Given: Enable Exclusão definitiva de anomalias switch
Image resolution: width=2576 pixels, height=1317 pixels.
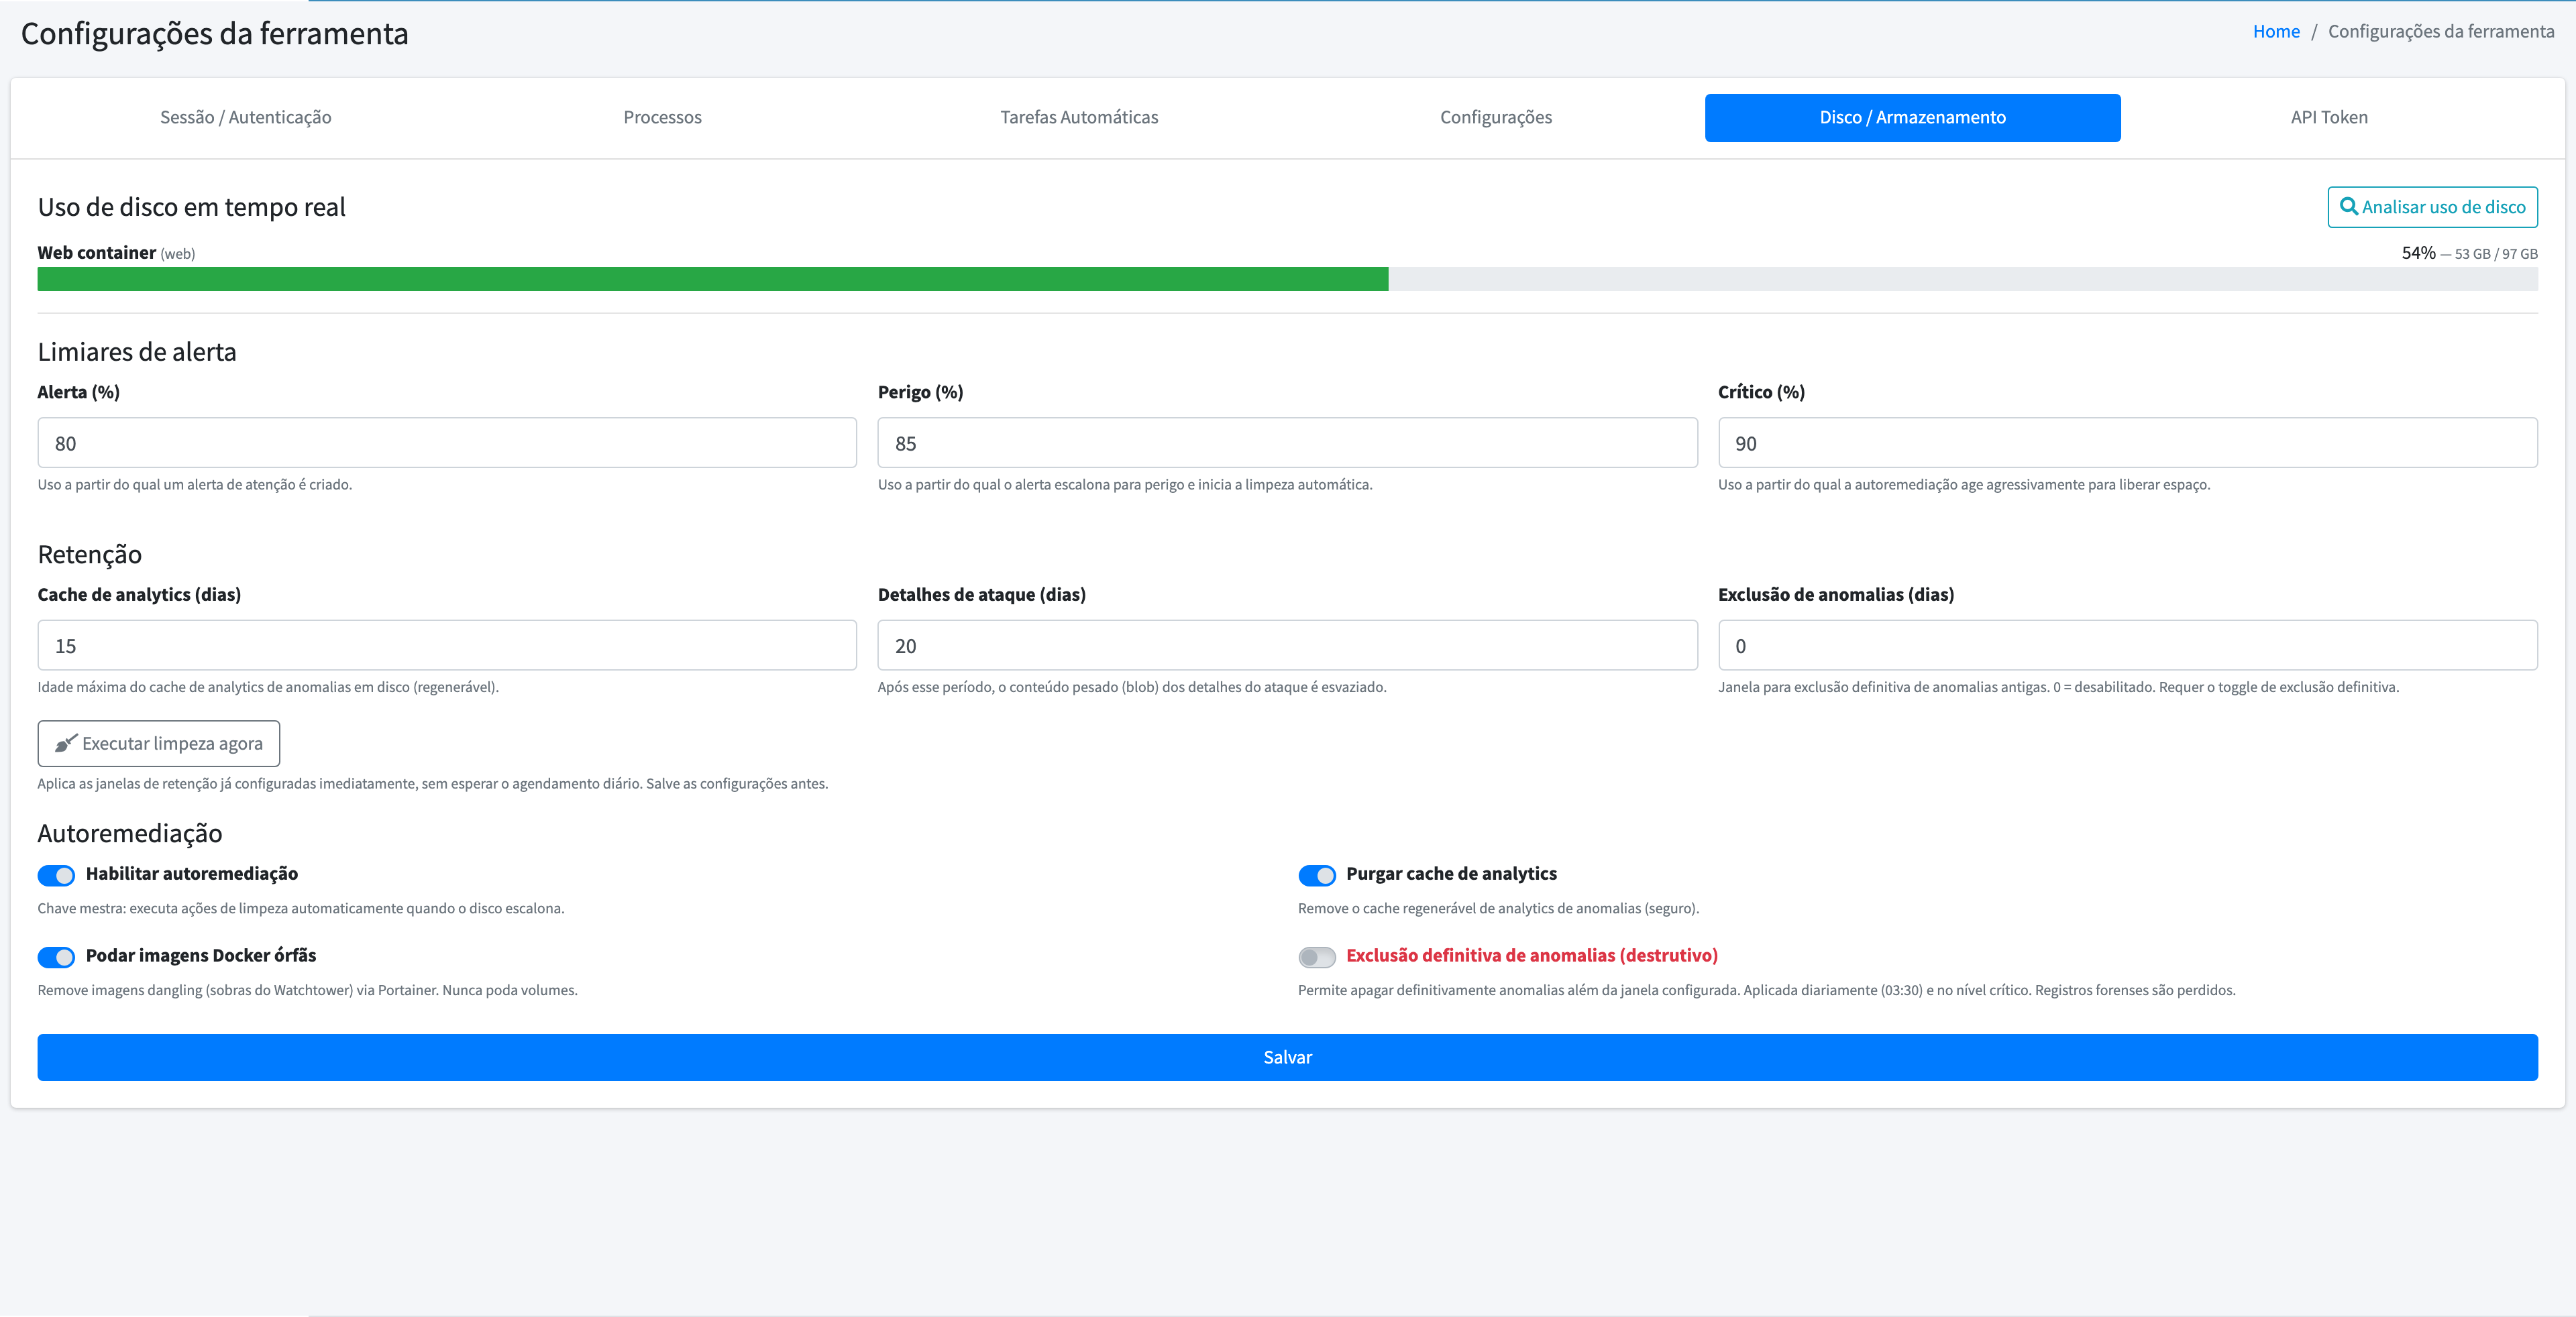Looking at the screenshot, I should coord(1316,958).
